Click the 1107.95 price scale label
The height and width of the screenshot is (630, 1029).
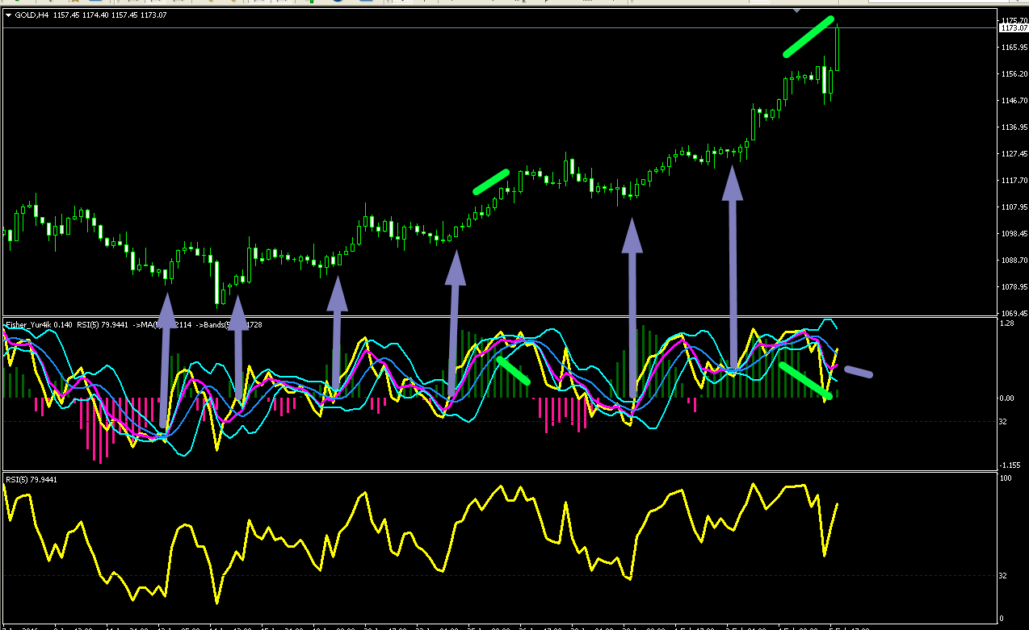pos(1014,207)
